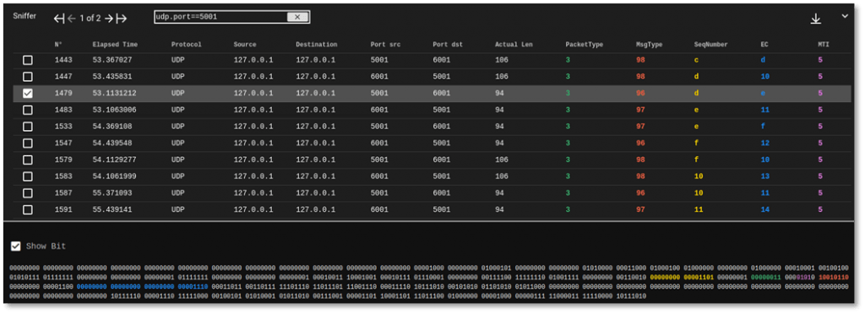
Task: Sort by Destination column header
Action: click(316, 45)
